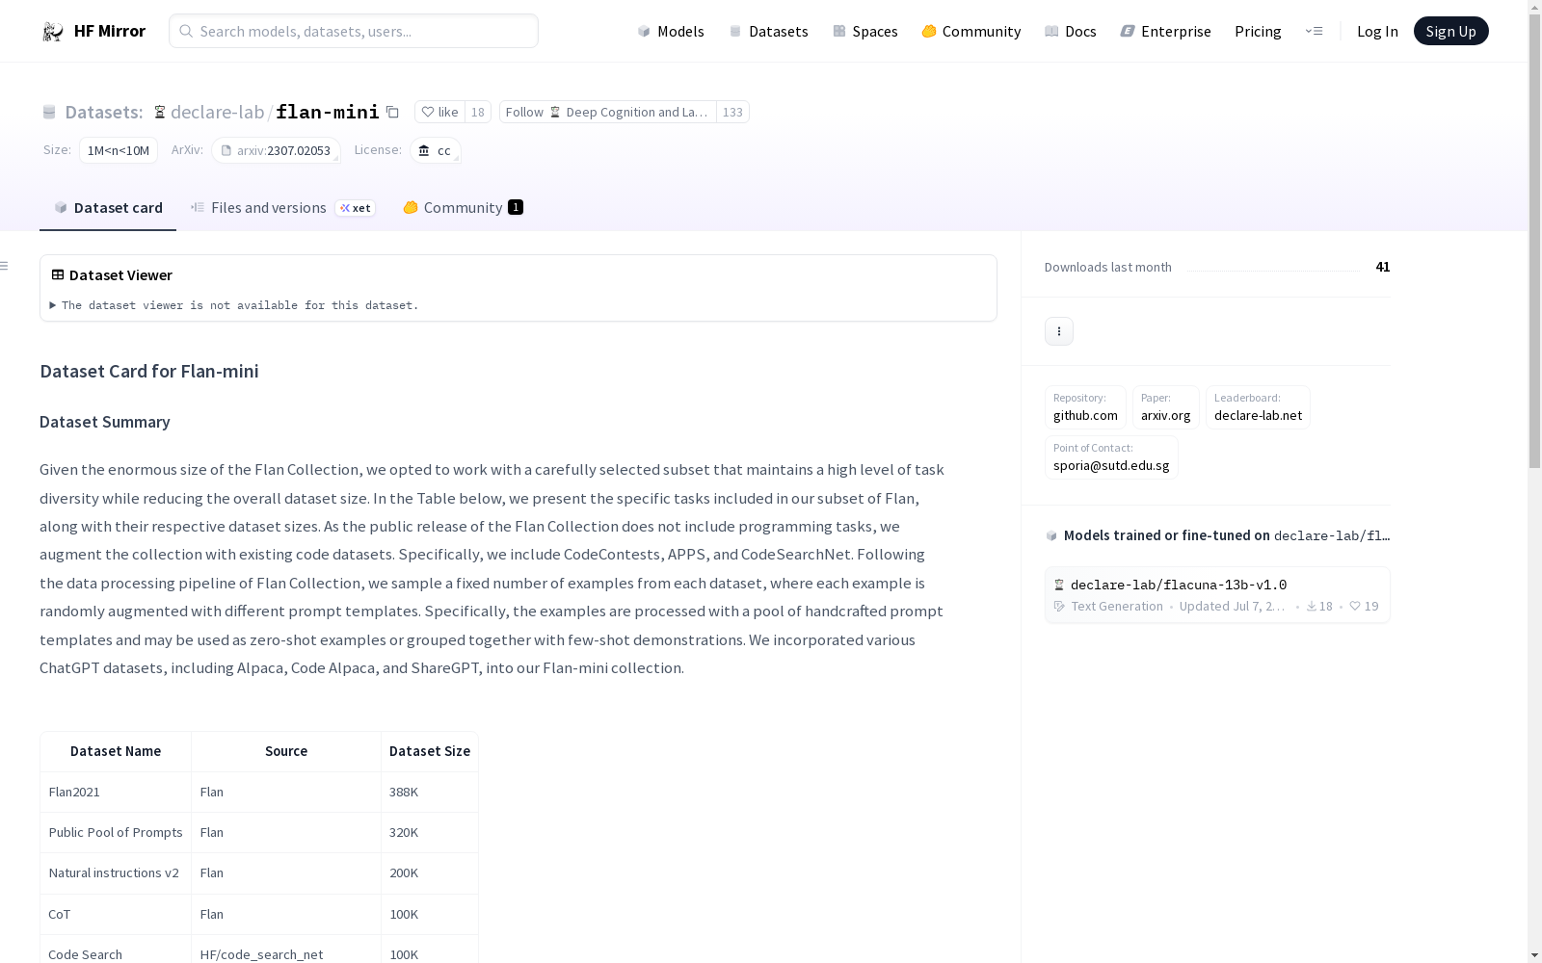Expand the dataset viewer unavailable message
1542x963 pixels.
click(x=53, y=305)
